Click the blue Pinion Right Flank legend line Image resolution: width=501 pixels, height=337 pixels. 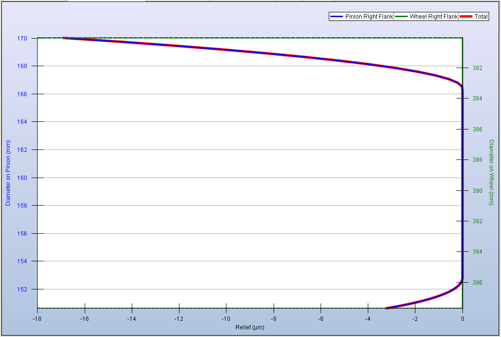click(336, 17)
